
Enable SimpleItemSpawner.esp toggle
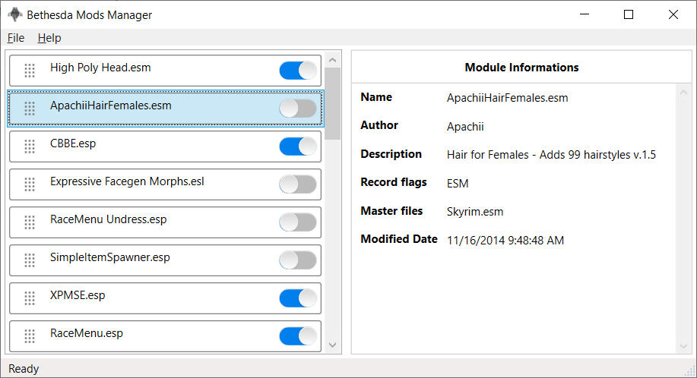pyautogui.click(x=298, y=260)
